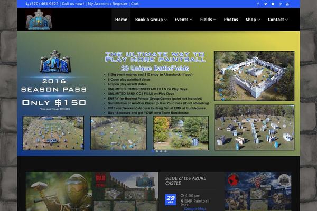The height and width of the screenshot is (211, 317).
Task: Open the masked paintball player image
Action: point(59,191)
